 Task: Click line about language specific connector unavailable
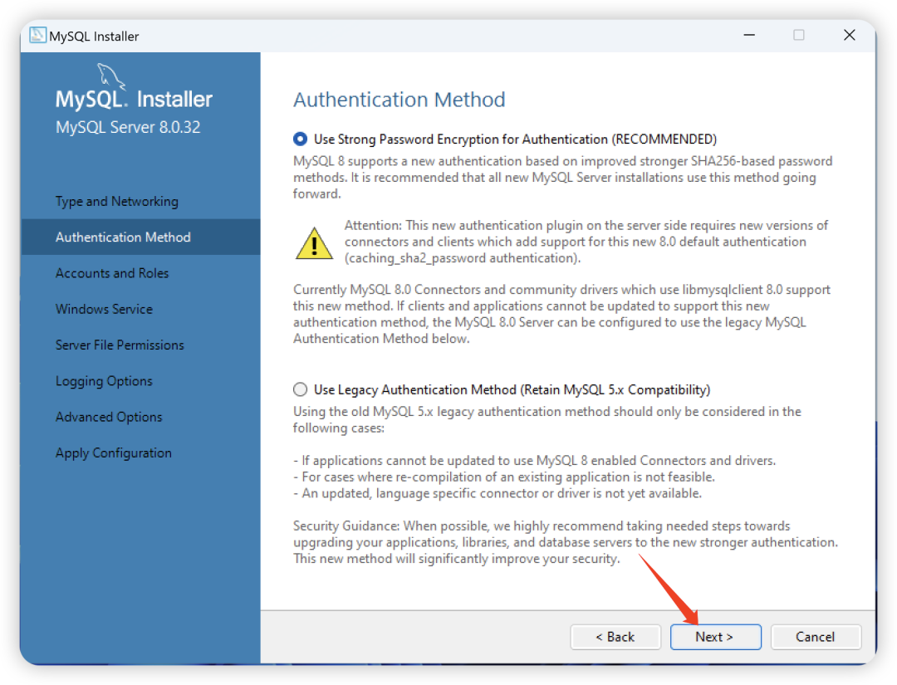coord(498,493)
